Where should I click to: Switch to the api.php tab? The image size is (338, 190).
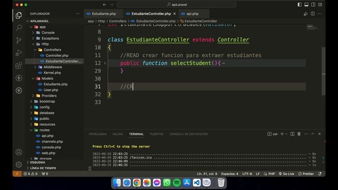193,14
